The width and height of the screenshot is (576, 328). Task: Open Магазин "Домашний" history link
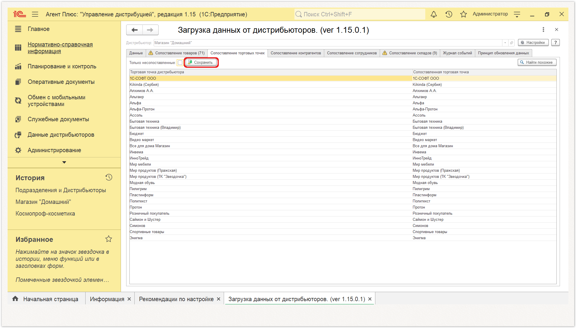[43, 202]
